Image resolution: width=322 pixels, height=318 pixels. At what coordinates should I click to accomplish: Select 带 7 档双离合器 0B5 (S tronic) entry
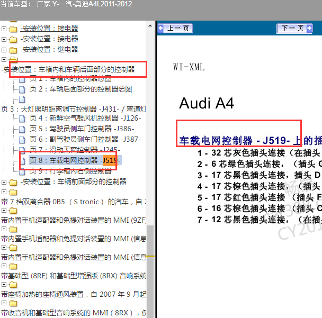(73, 202)
